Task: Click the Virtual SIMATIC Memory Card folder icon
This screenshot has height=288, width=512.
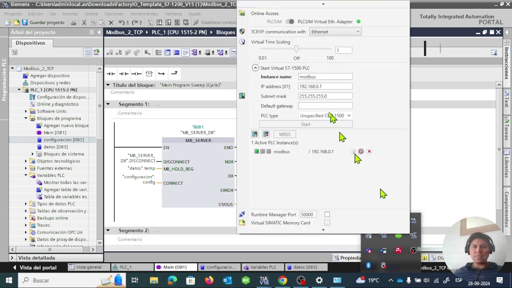Action: coord(242,223)
